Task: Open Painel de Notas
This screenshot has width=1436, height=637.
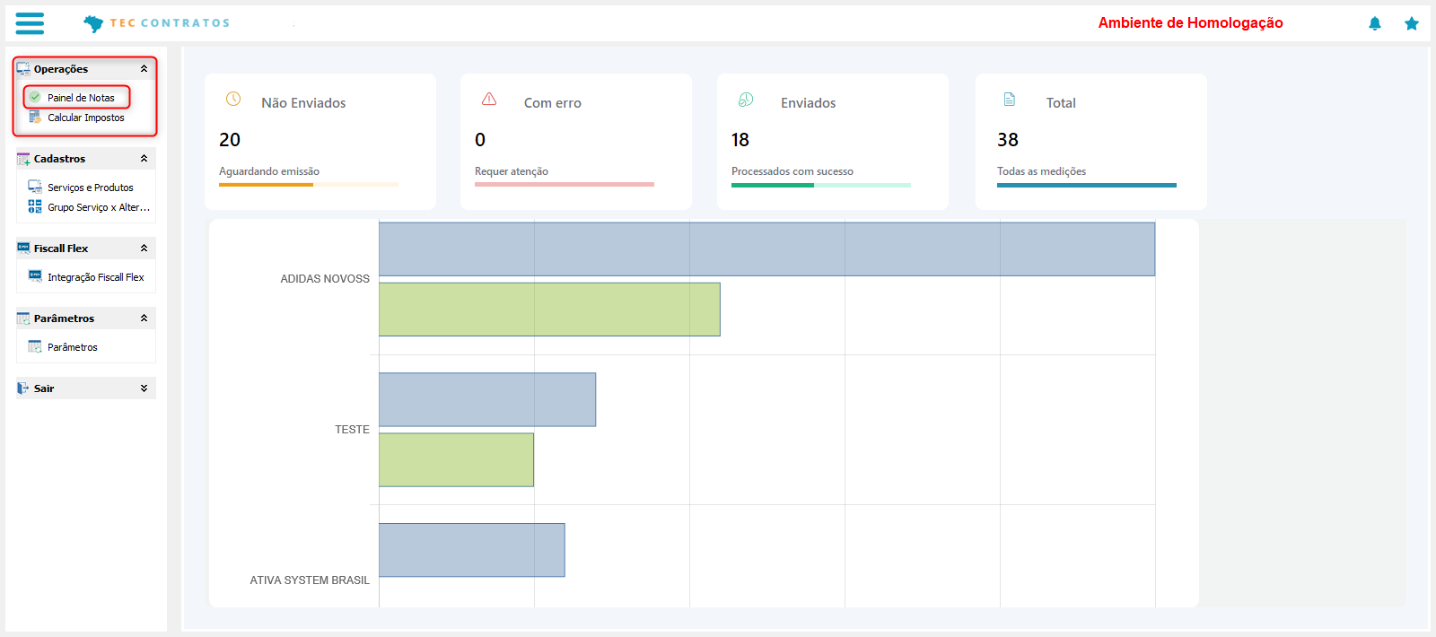Action: coord(81,98)
